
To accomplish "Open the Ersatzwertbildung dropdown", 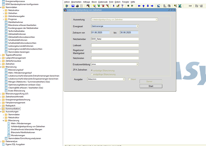I will click(x=137, y=64).
